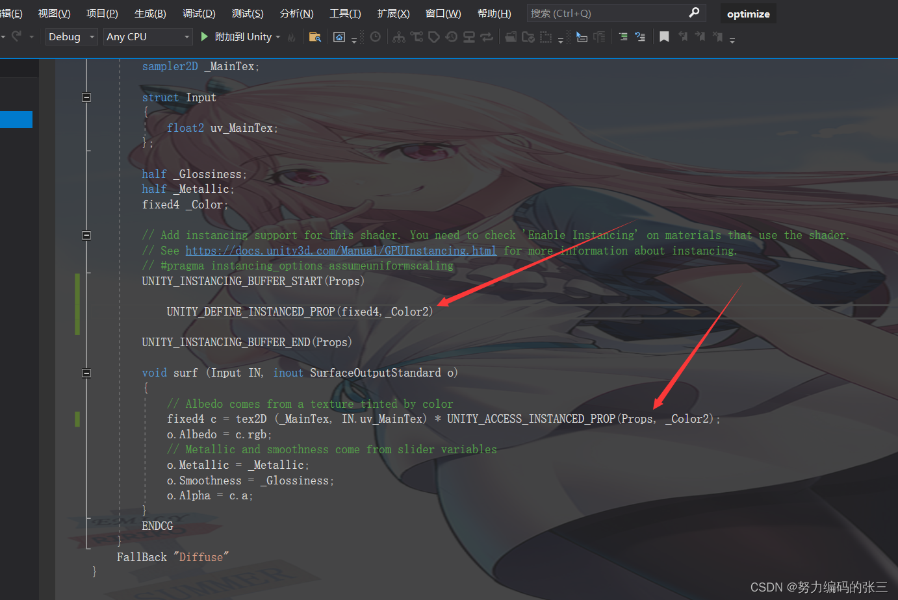Open the GPUInstancing.html documentation link
This screenshot has height=600, width=898.
coord(340,250)
